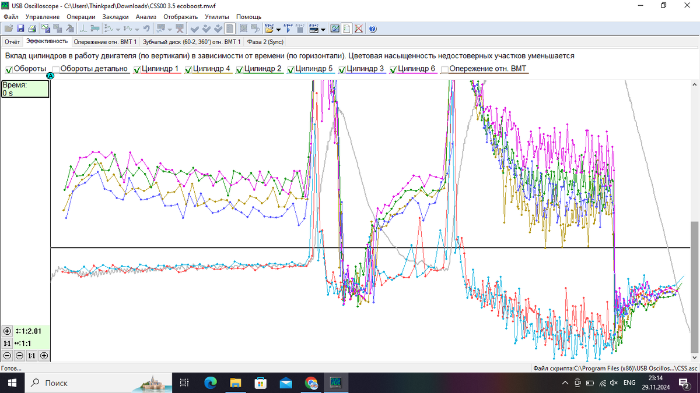Click the script folder ABC toolbar icon

pos(269,28)
